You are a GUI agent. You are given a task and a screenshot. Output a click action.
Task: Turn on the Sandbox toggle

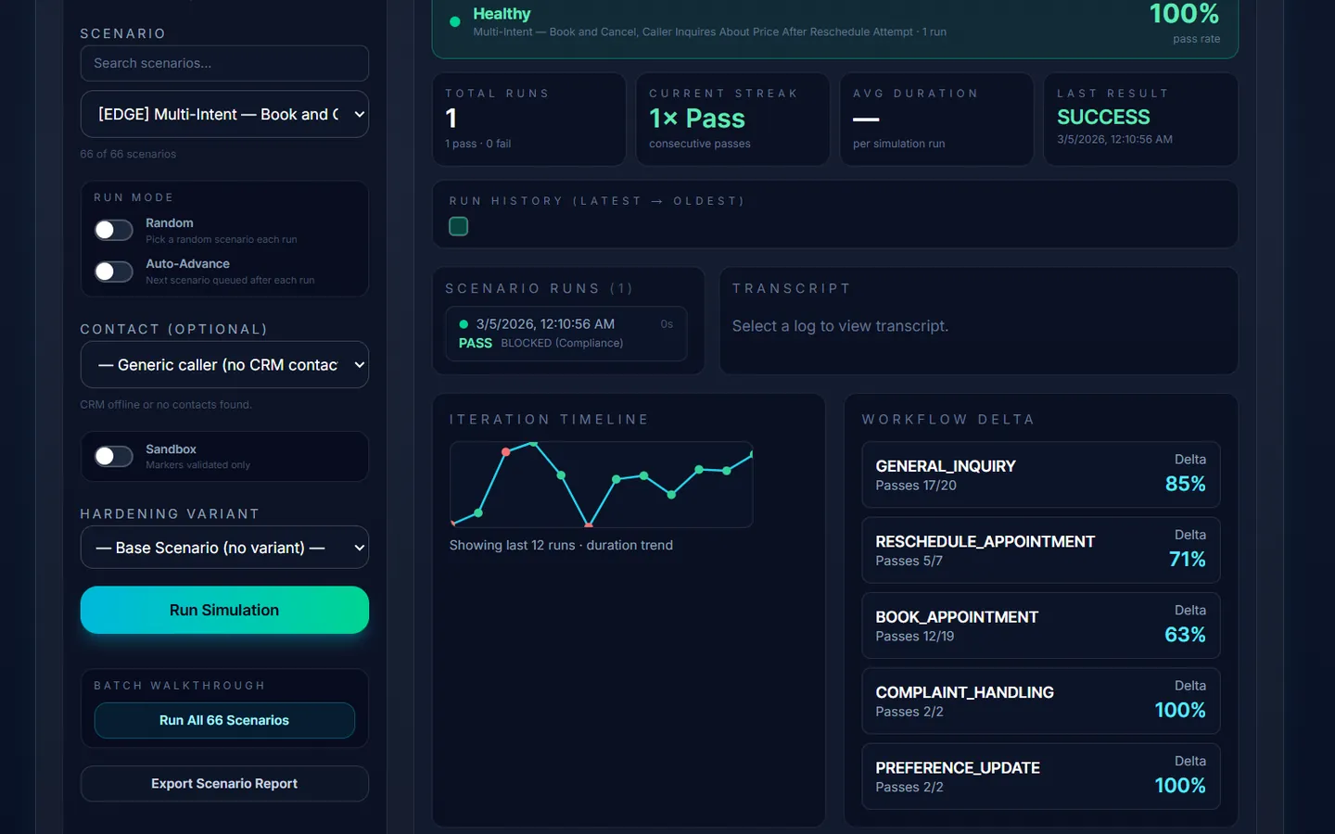114,456
